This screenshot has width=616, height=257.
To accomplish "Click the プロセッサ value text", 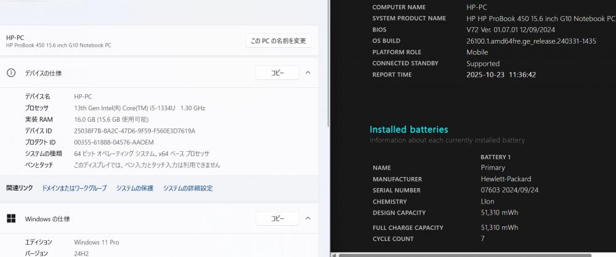I will pyautogui.click(x=139, y=108).
